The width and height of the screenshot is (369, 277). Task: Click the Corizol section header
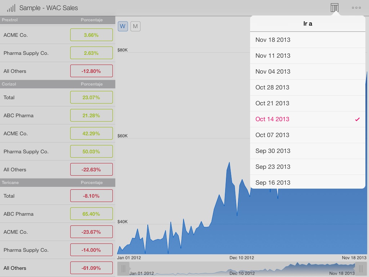click(58, 84)
